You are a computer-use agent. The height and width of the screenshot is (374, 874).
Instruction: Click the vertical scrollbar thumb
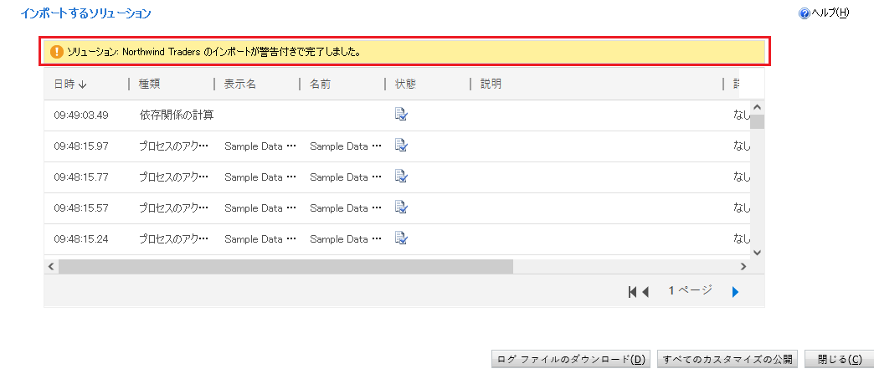(x=757, y=121)
